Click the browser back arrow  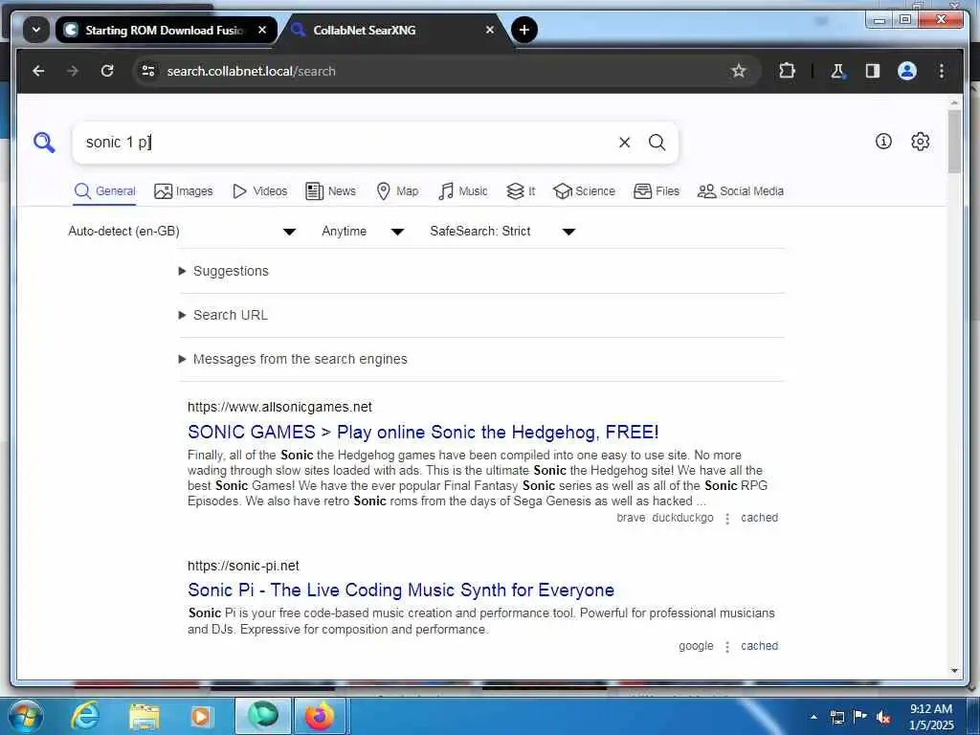(38, 71)
